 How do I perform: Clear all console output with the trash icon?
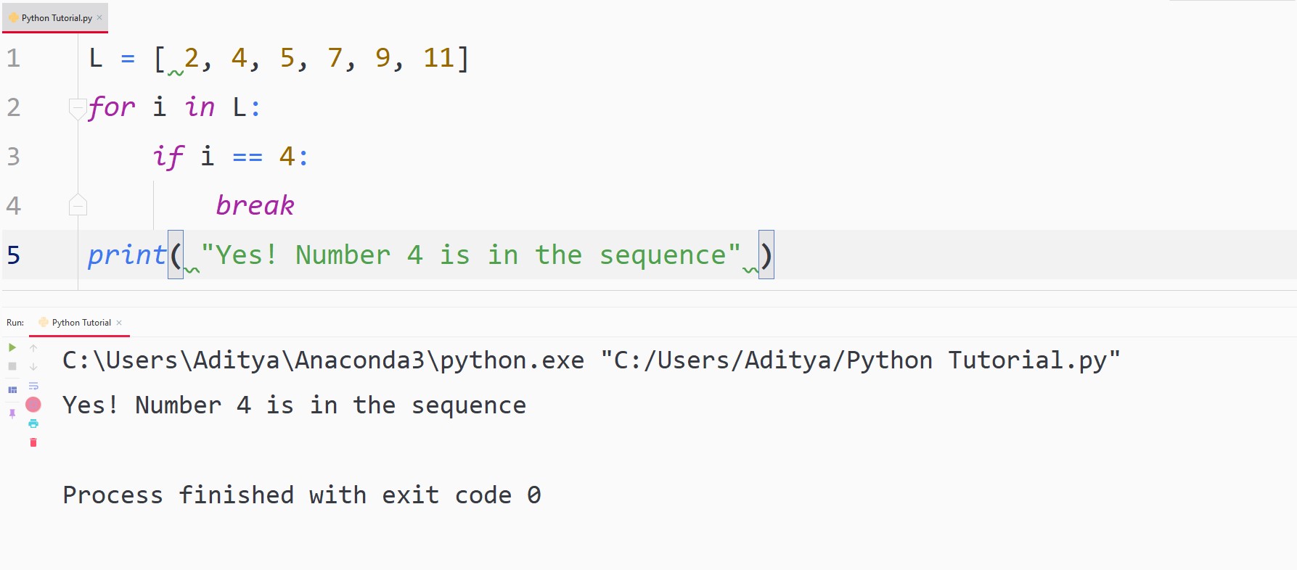point(33,442)
